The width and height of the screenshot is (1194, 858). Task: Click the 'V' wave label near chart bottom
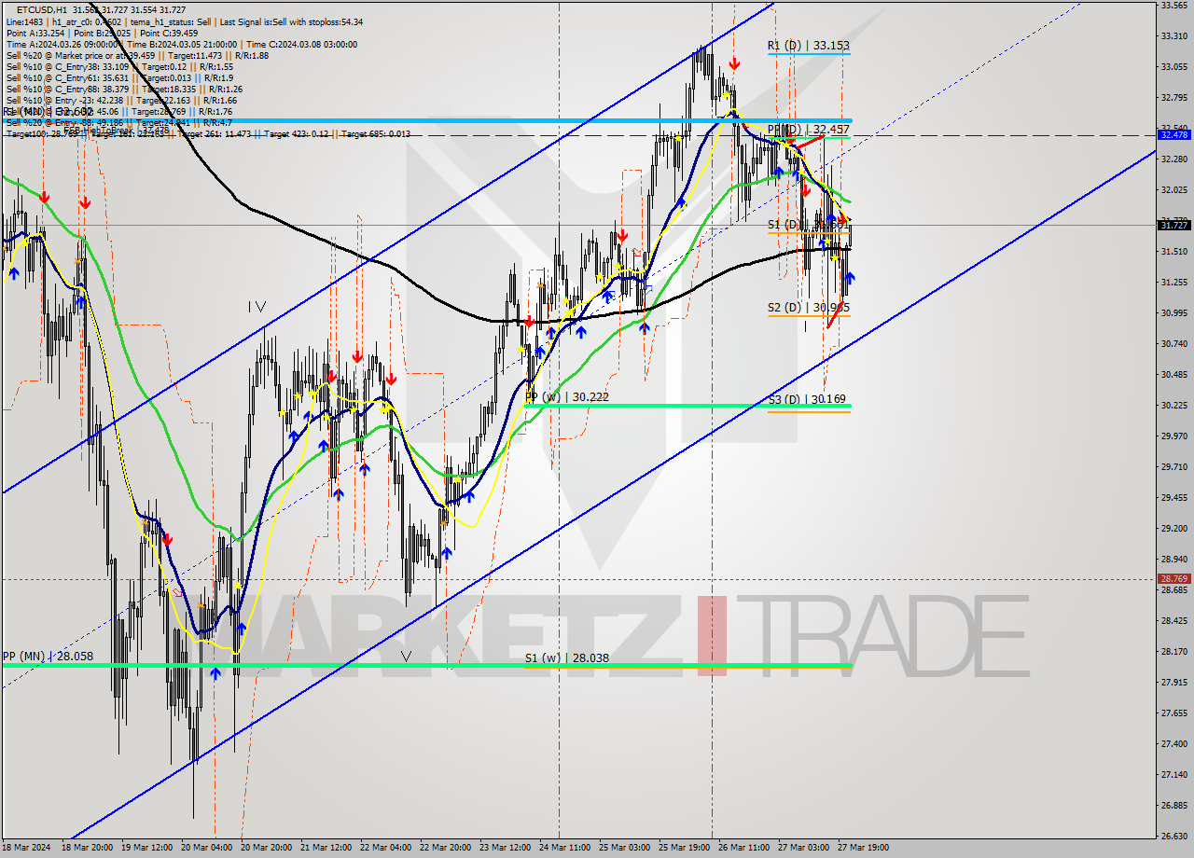pos(406,657)
